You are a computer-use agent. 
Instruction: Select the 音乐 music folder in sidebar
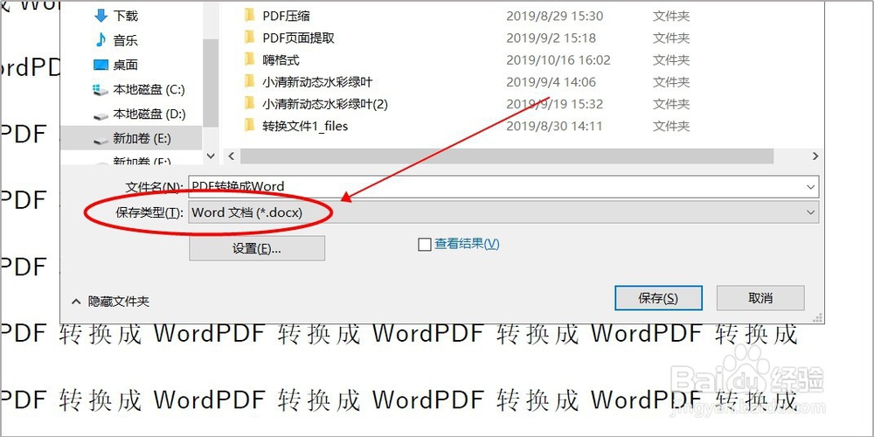[x=125, y=40]
